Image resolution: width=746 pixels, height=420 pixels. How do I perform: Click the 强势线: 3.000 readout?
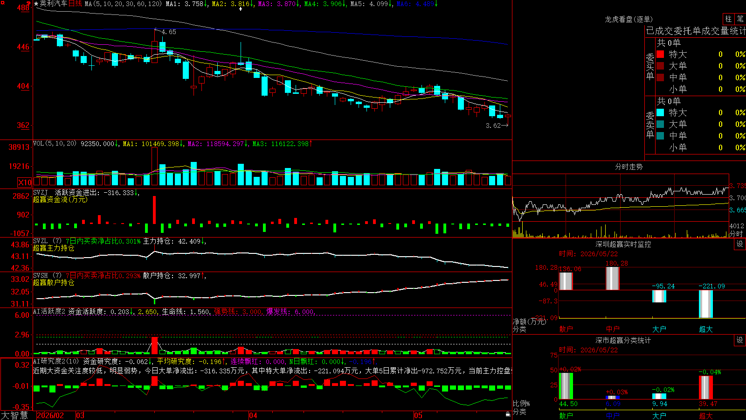click(x=237, y=311)
